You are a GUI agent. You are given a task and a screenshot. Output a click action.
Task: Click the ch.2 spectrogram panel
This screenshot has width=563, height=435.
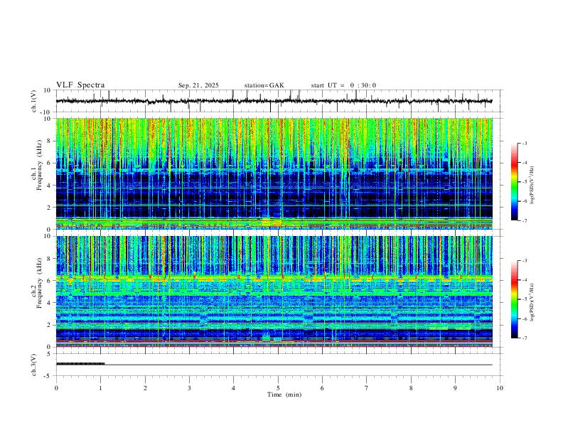pyautogui.click(x=274, y=291)
